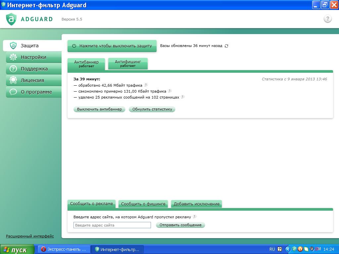This screenshot has height=254, width=339.
Task: Open the пуск Start menu
Action: [17, 249]
